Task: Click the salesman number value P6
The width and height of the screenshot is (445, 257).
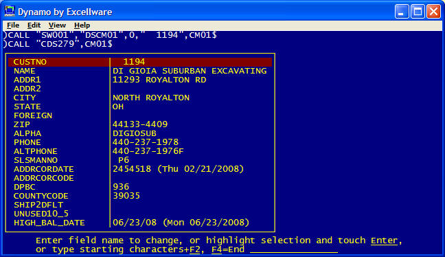Action: click(124, 160)
